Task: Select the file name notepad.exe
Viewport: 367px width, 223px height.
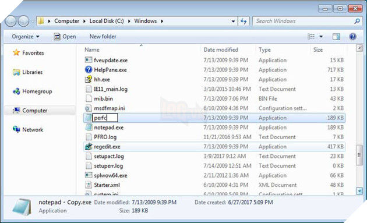Action: tap(108, 128)
